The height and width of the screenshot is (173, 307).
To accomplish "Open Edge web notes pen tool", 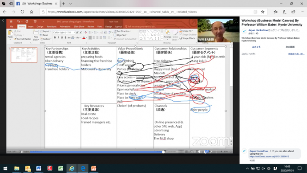I will pyautogui.click(x=284, y=12).
